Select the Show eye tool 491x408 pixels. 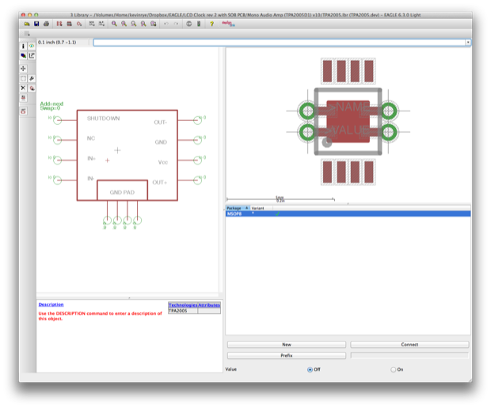(32, 46)
